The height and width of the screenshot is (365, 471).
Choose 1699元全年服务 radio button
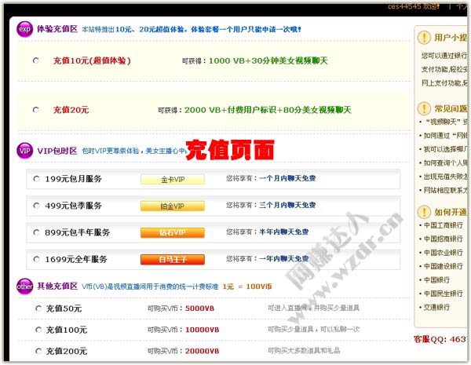pos(36,259)
